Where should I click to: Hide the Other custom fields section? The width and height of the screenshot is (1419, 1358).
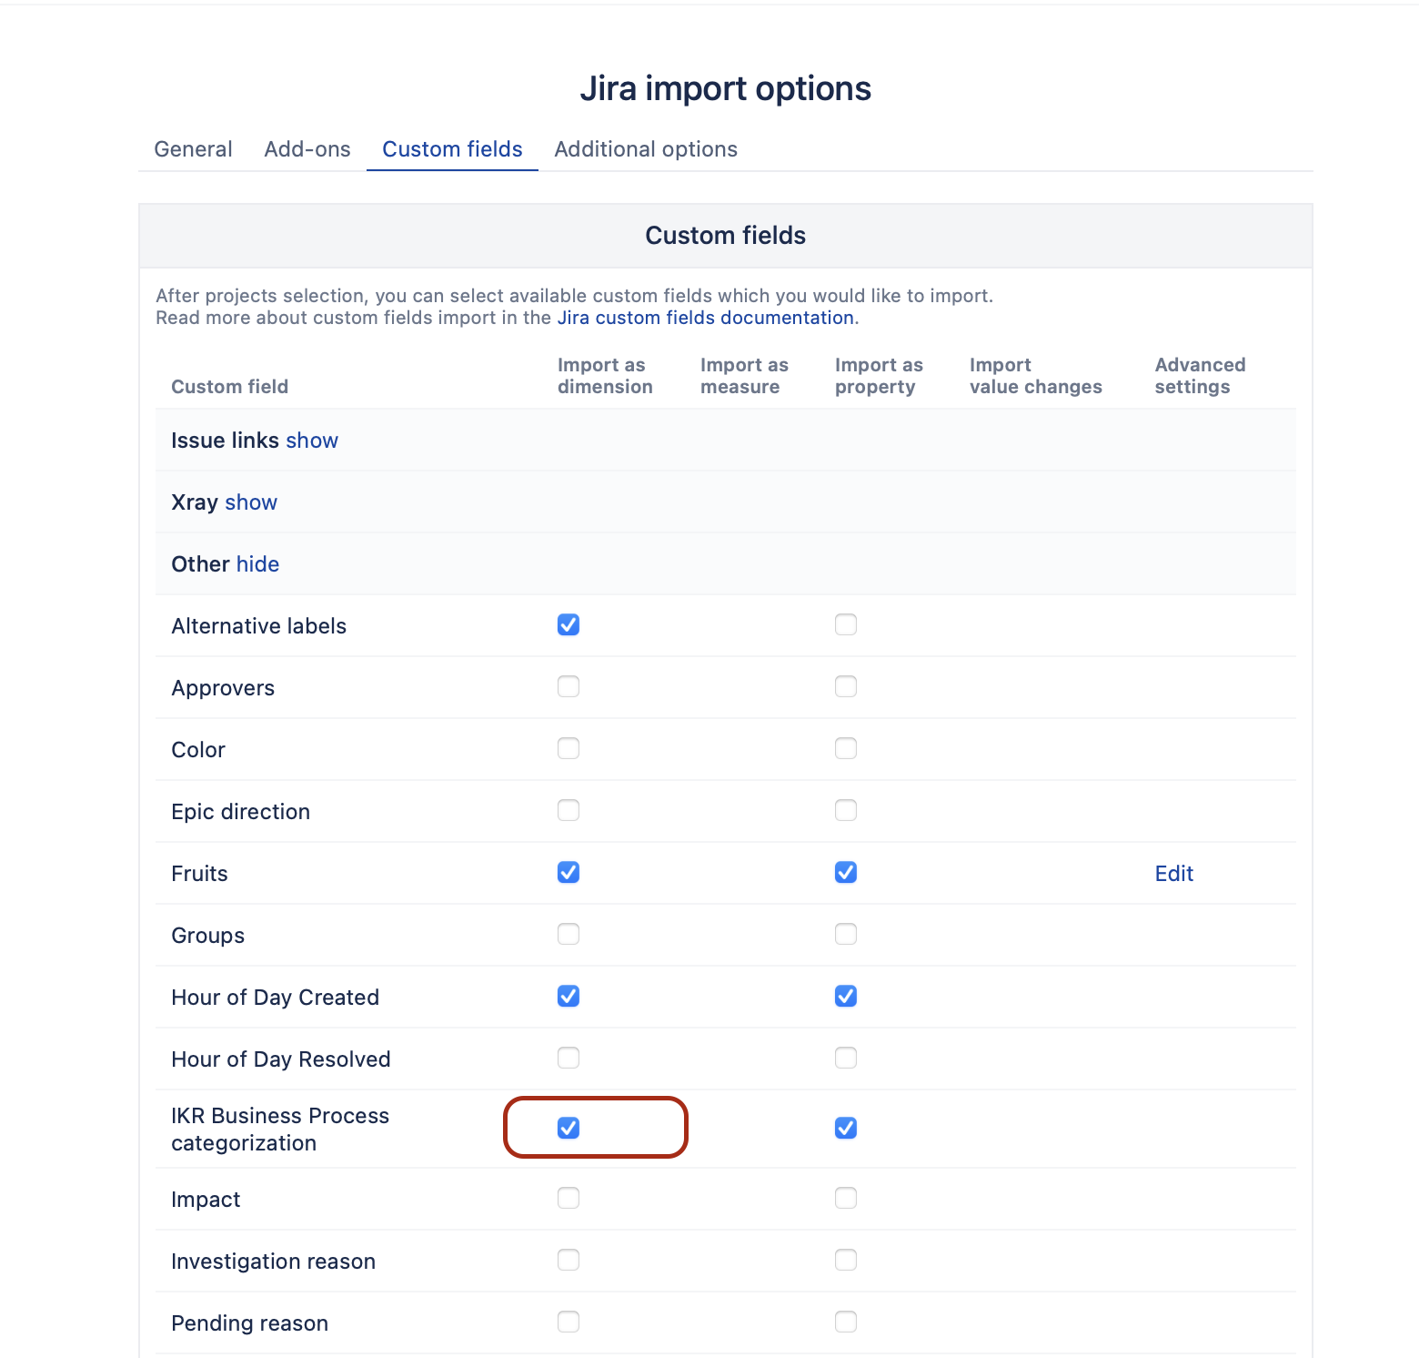pos(257,564)
